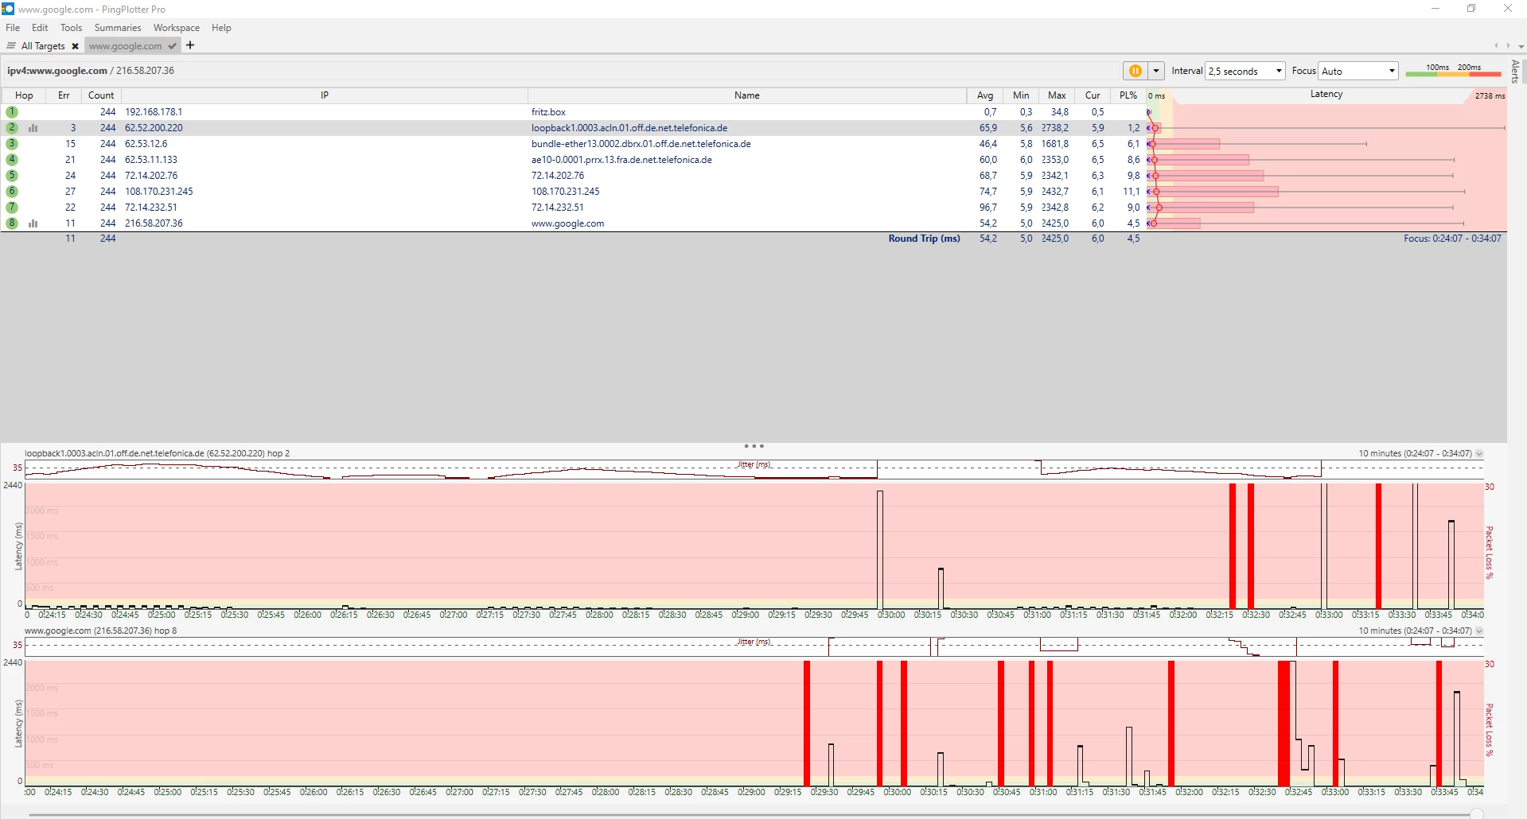This screenshot has height=819, width=1527.
Task: Open the Summaries menu
Action: 117,28
